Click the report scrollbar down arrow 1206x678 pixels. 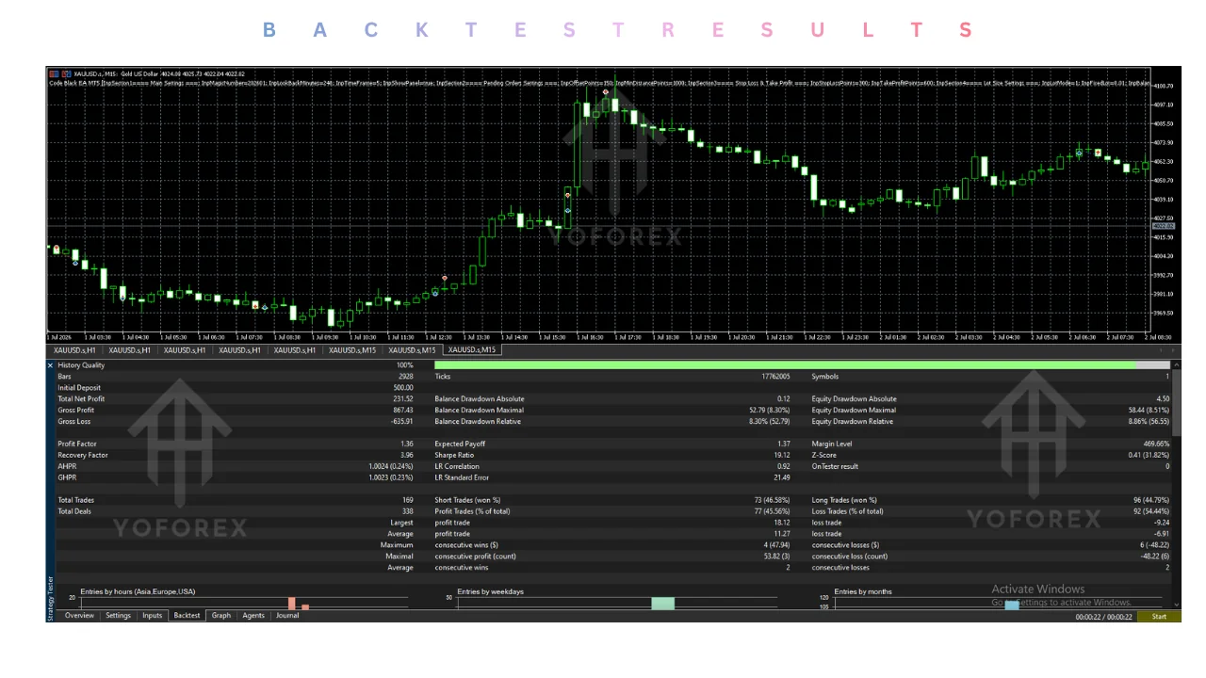coord(1176,604)
